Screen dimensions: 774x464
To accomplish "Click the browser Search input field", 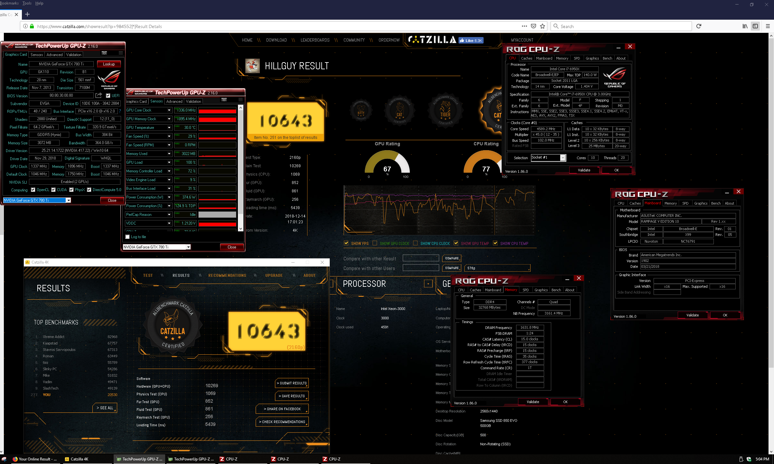I will [621, 26].
